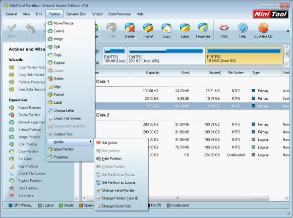The image size is (293, 218).
Task: Open the View menu
Action: pyautogui.click(x=26, y=14)
